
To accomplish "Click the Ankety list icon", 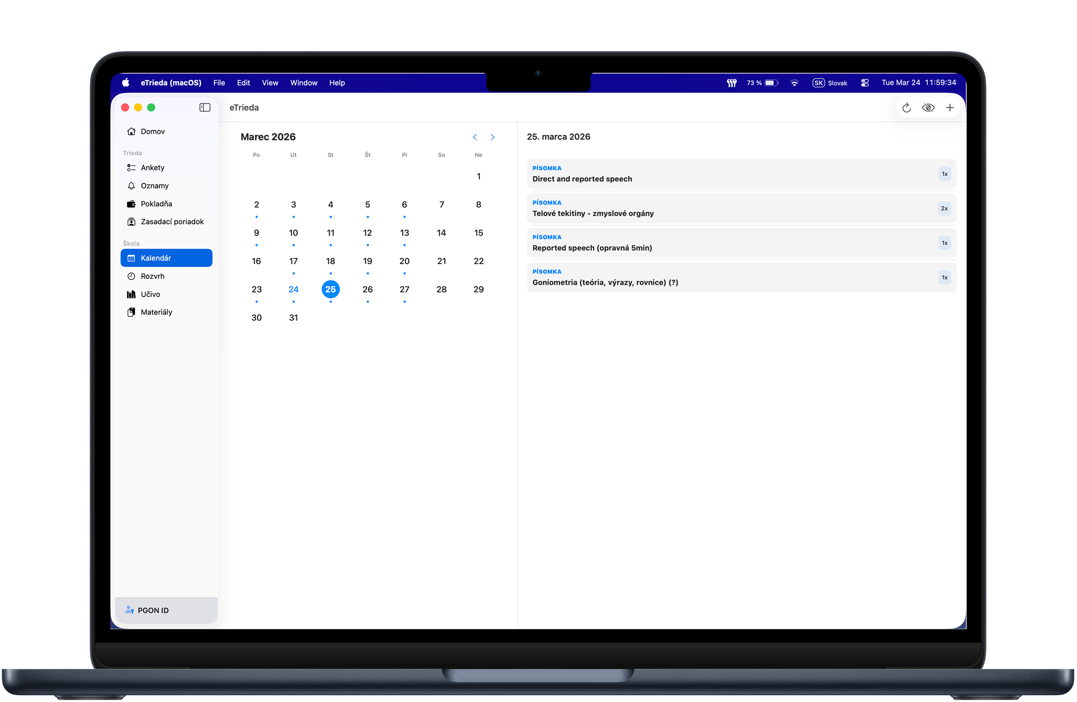I will pyautogui.click(x=131, y=167).
